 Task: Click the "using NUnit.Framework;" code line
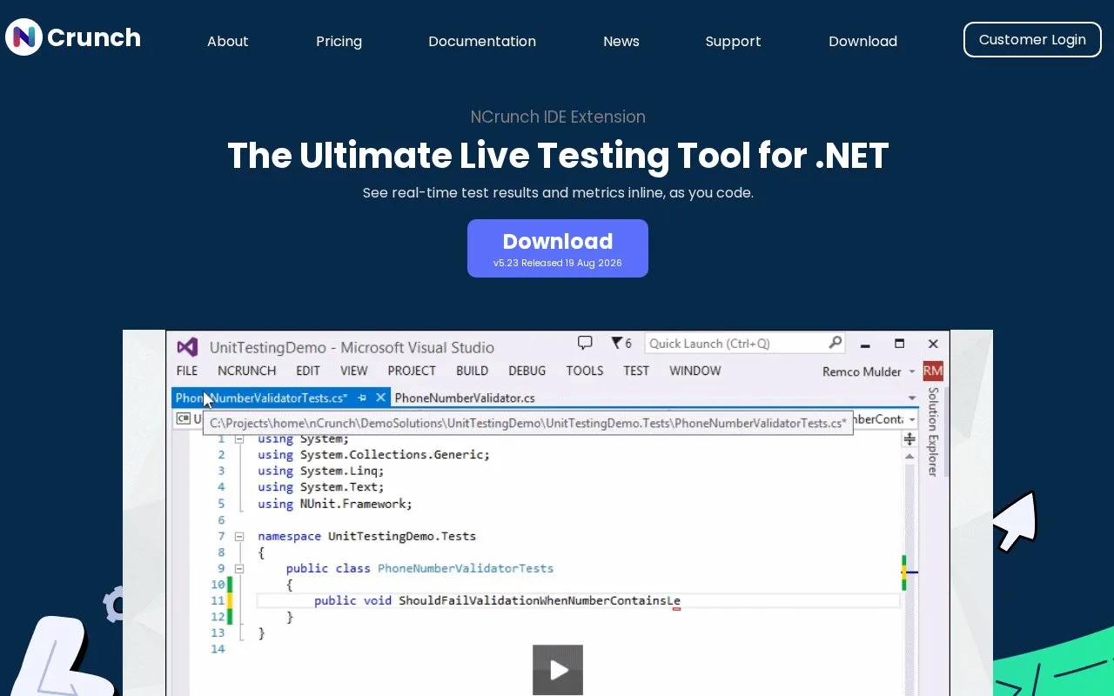(x=335, y=504)
